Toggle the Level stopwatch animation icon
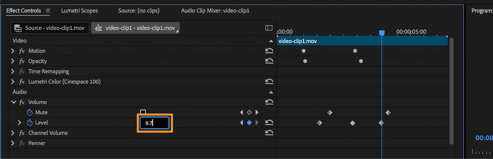The width and height of the screenshot is (493, 159). point(30,123)
